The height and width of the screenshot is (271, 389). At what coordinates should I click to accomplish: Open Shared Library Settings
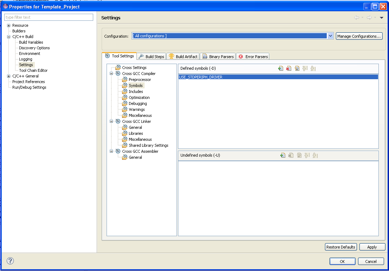click(x=148, y=145)
